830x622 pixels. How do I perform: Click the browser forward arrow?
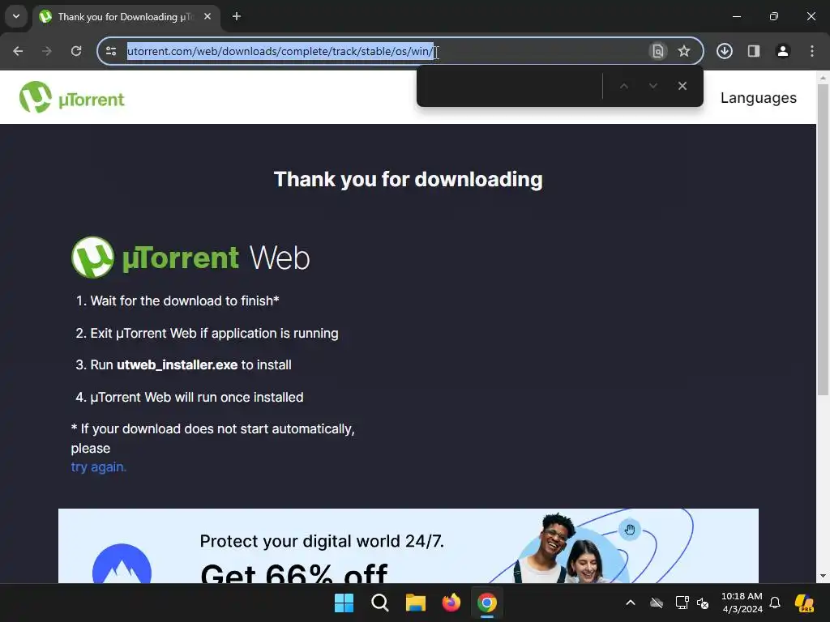(47, 51)
